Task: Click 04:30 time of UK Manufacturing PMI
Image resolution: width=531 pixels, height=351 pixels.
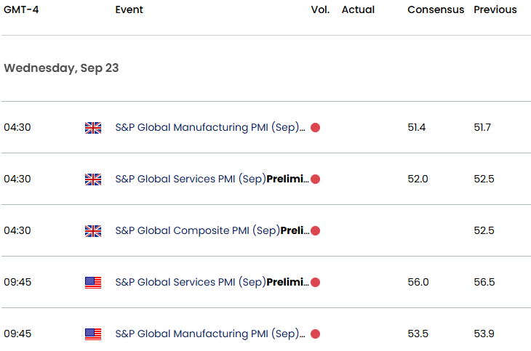Action: click(x=17, y=127)
